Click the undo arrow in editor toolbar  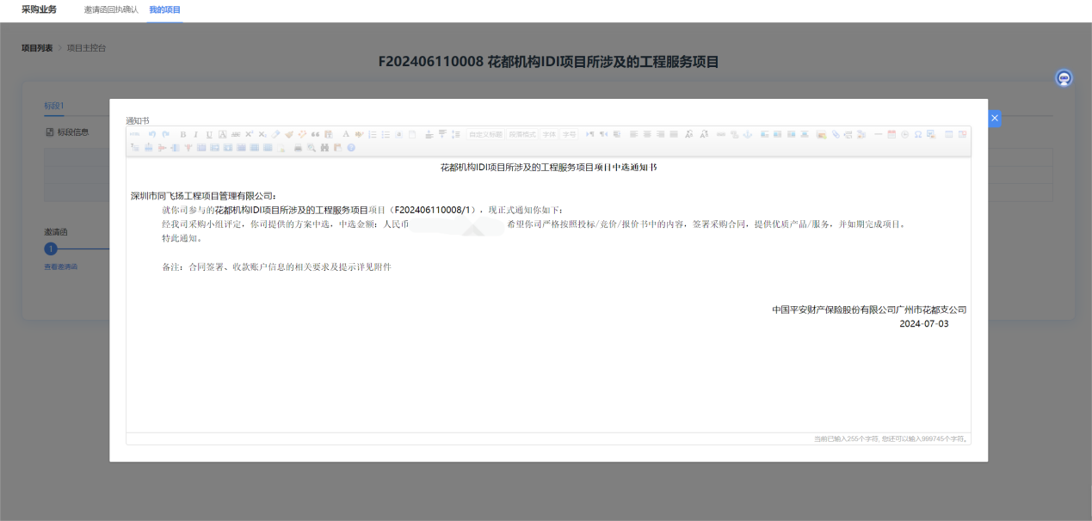pyautogui.click(x=152, y=134)
